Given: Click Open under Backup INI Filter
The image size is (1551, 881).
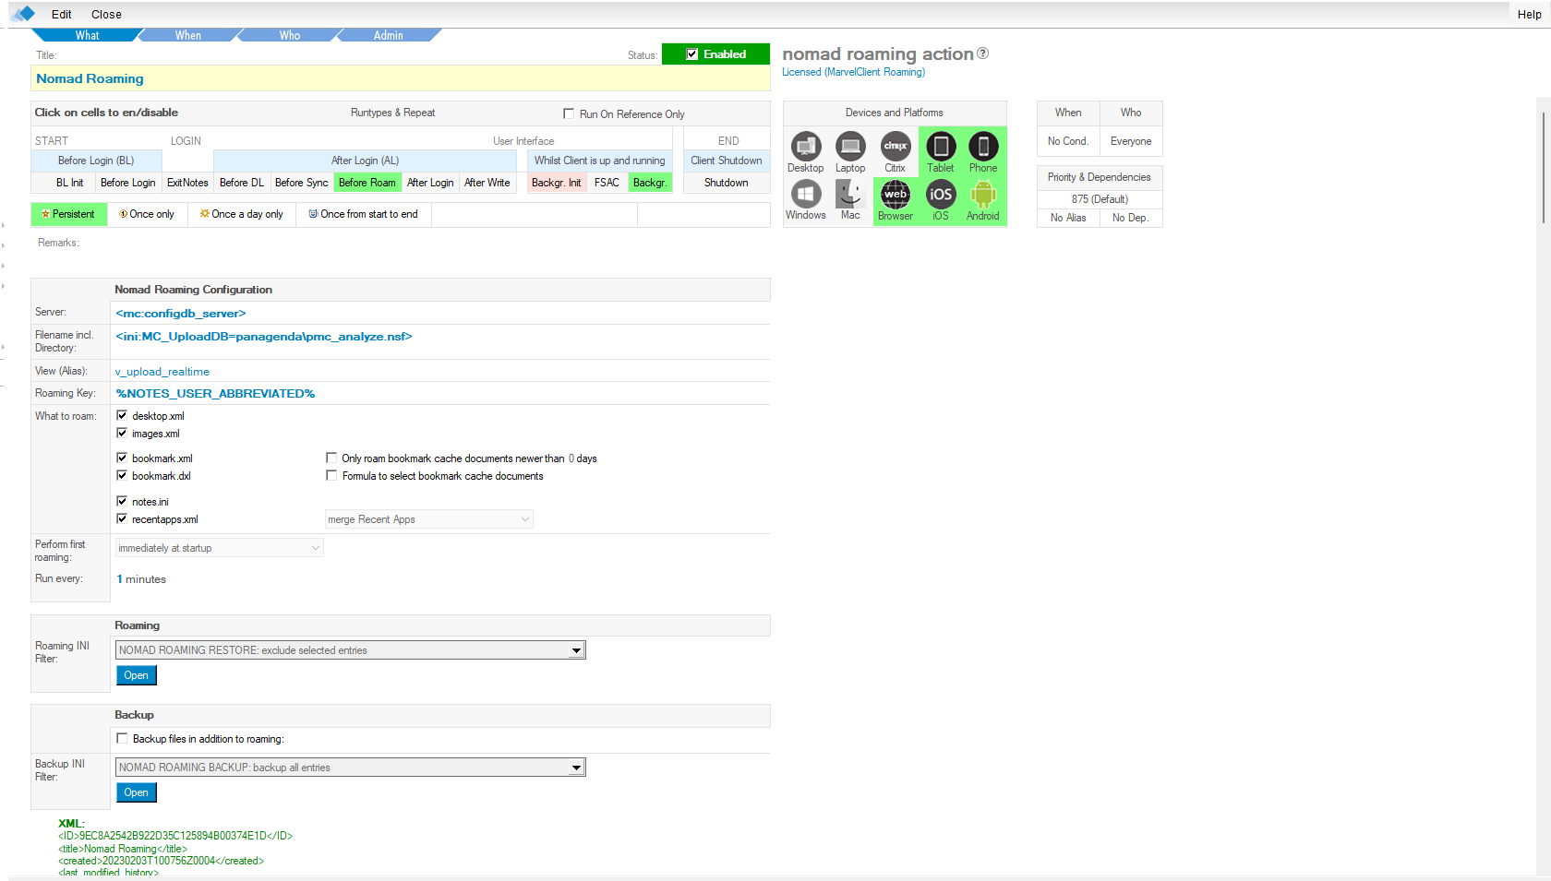Looking at the screenshot, I should click(x=137, y=792).
